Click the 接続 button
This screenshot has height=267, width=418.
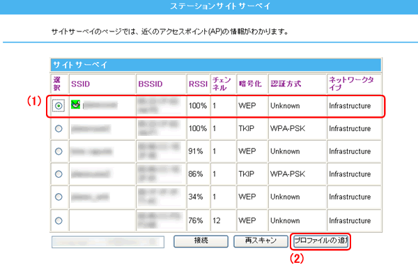(x=201, y=241)
